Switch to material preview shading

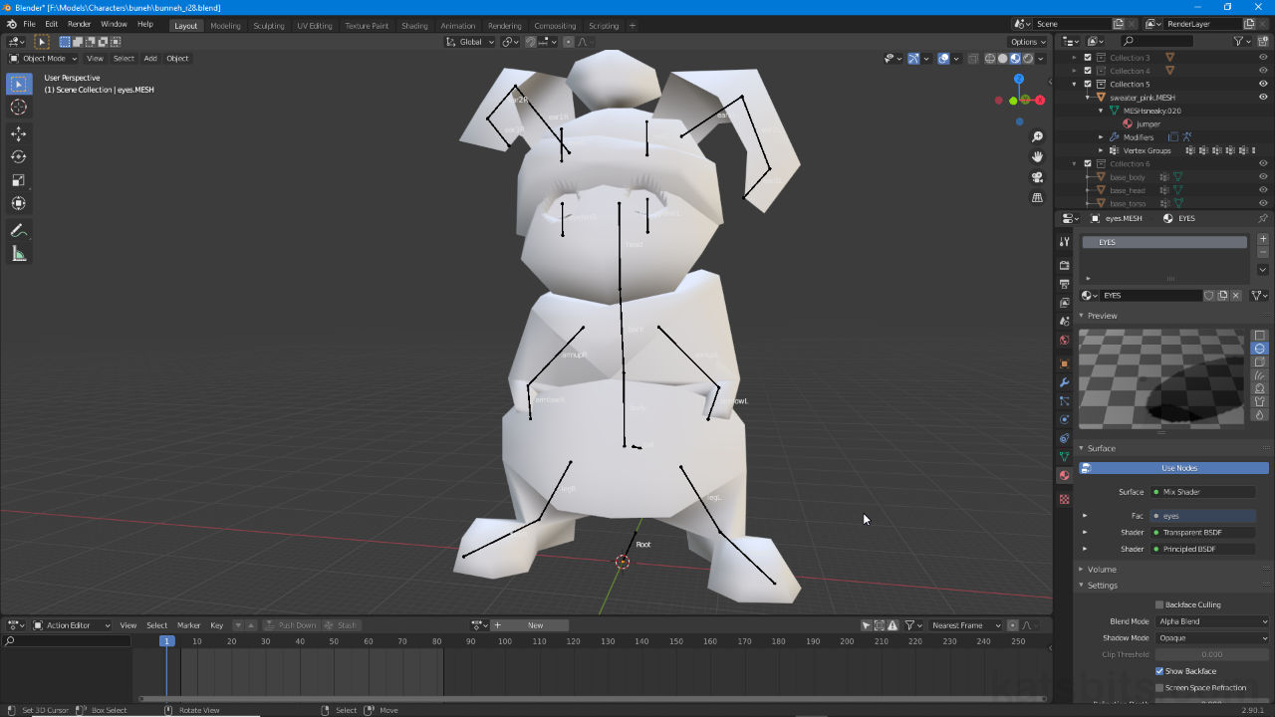1015,58
